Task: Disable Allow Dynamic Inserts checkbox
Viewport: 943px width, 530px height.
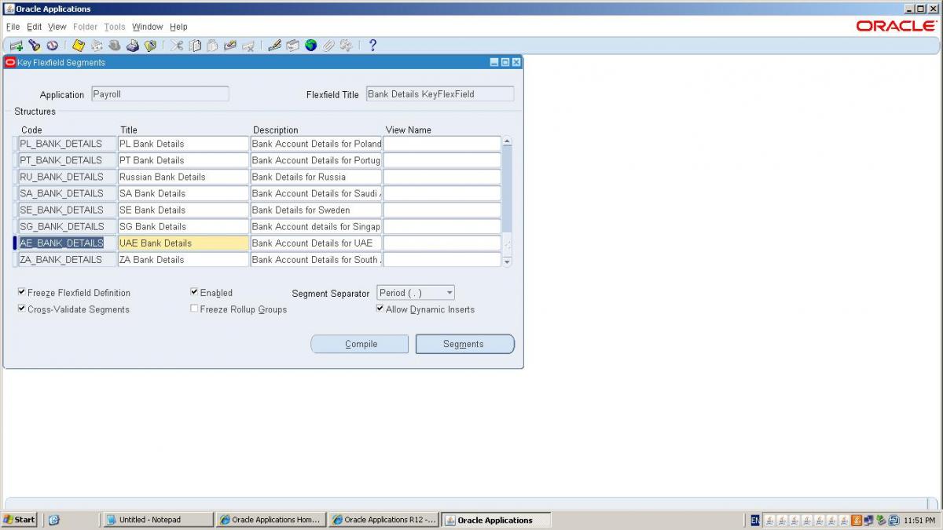Action: coord(380,309)
